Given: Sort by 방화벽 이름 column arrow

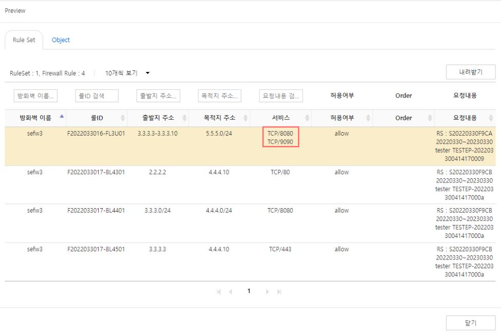Looking at the screenshot, I should point(62,117).
